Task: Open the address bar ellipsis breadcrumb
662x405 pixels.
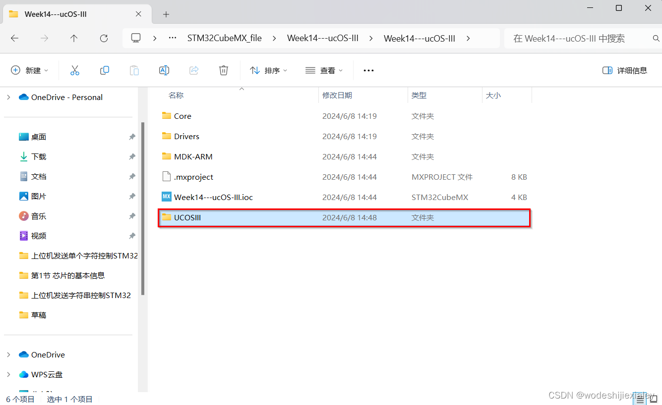Action: [x=173, y=38]
